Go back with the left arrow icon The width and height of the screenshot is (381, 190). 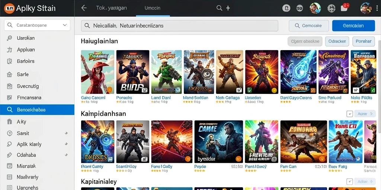pos(84,8)
